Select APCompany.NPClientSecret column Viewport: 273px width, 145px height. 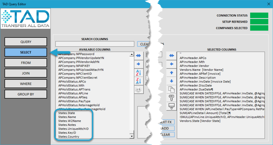(78, 78)
